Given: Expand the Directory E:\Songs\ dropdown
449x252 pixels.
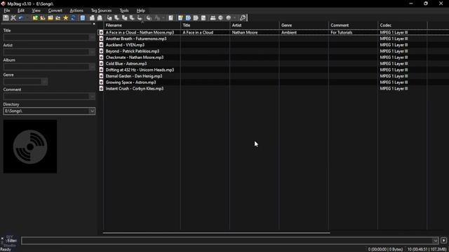Looking at the screenshot, I should [92, 111].
